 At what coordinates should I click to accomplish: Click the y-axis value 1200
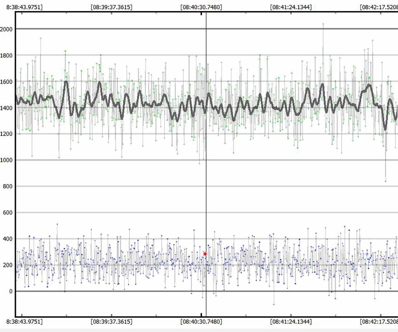(6, 134)
